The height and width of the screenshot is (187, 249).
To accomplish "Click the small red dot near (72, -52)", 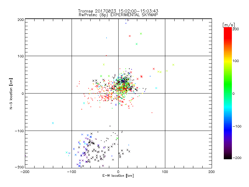I will tap(152, 113).
